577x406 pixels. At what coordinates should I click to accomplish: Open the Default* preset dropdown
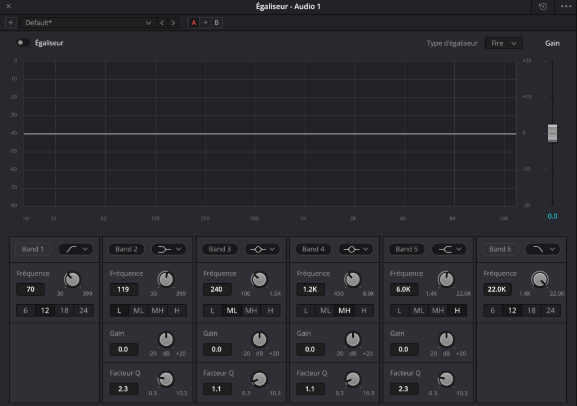[x=87, y=23]
